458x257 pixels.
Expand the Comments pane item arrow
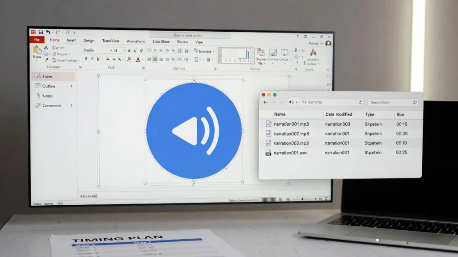(71, 105)
